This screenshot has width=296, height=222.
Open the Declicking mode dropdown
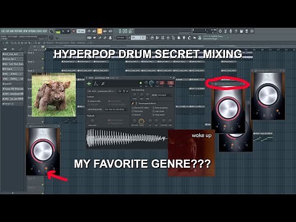pos(116,109)
